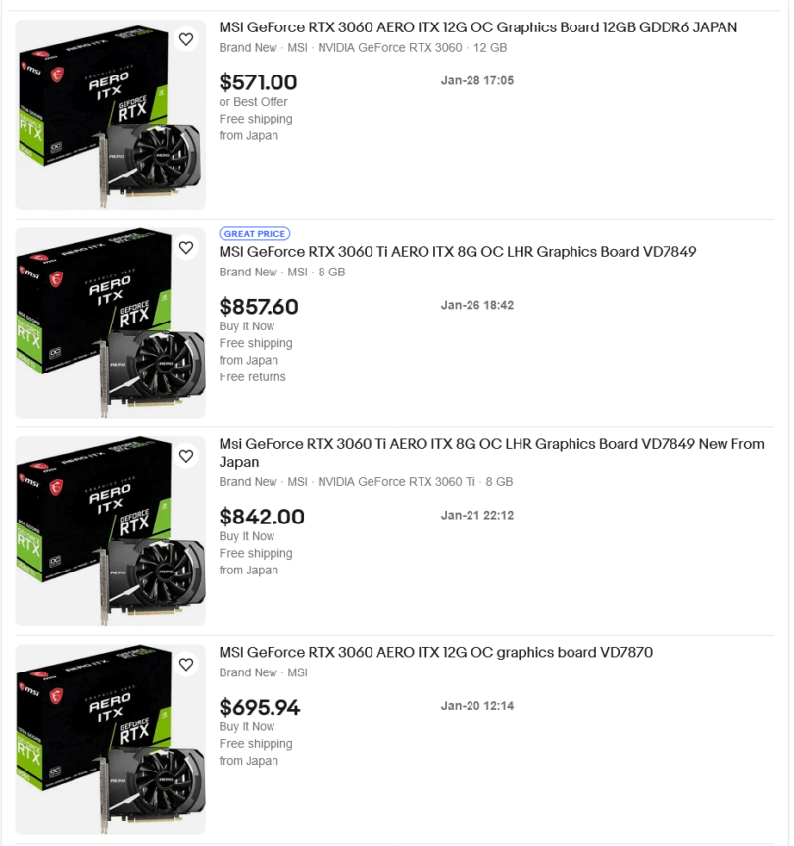Screen dimensions: 794x846
Task: Click product image of $571.00 listing
Action: [110, 115]
